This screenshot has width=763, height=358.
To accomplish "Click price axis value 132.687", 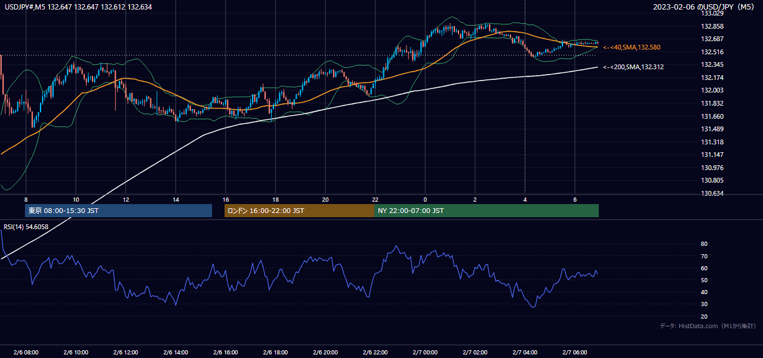I will pyautogui.click(x=713, y=39).
